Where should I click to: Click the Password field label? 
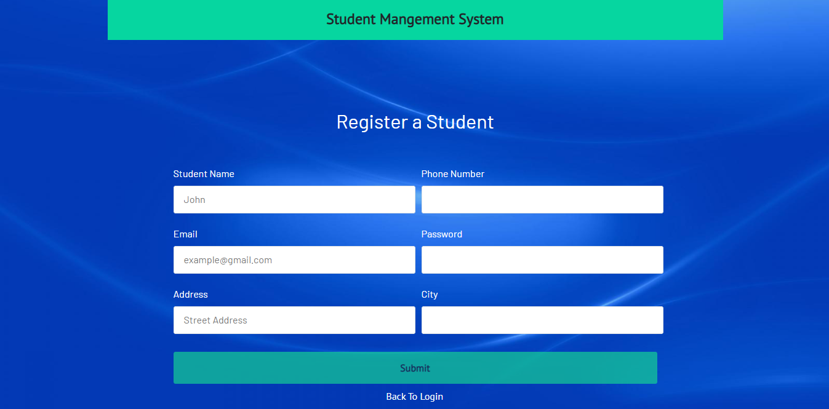coord(442,234)
